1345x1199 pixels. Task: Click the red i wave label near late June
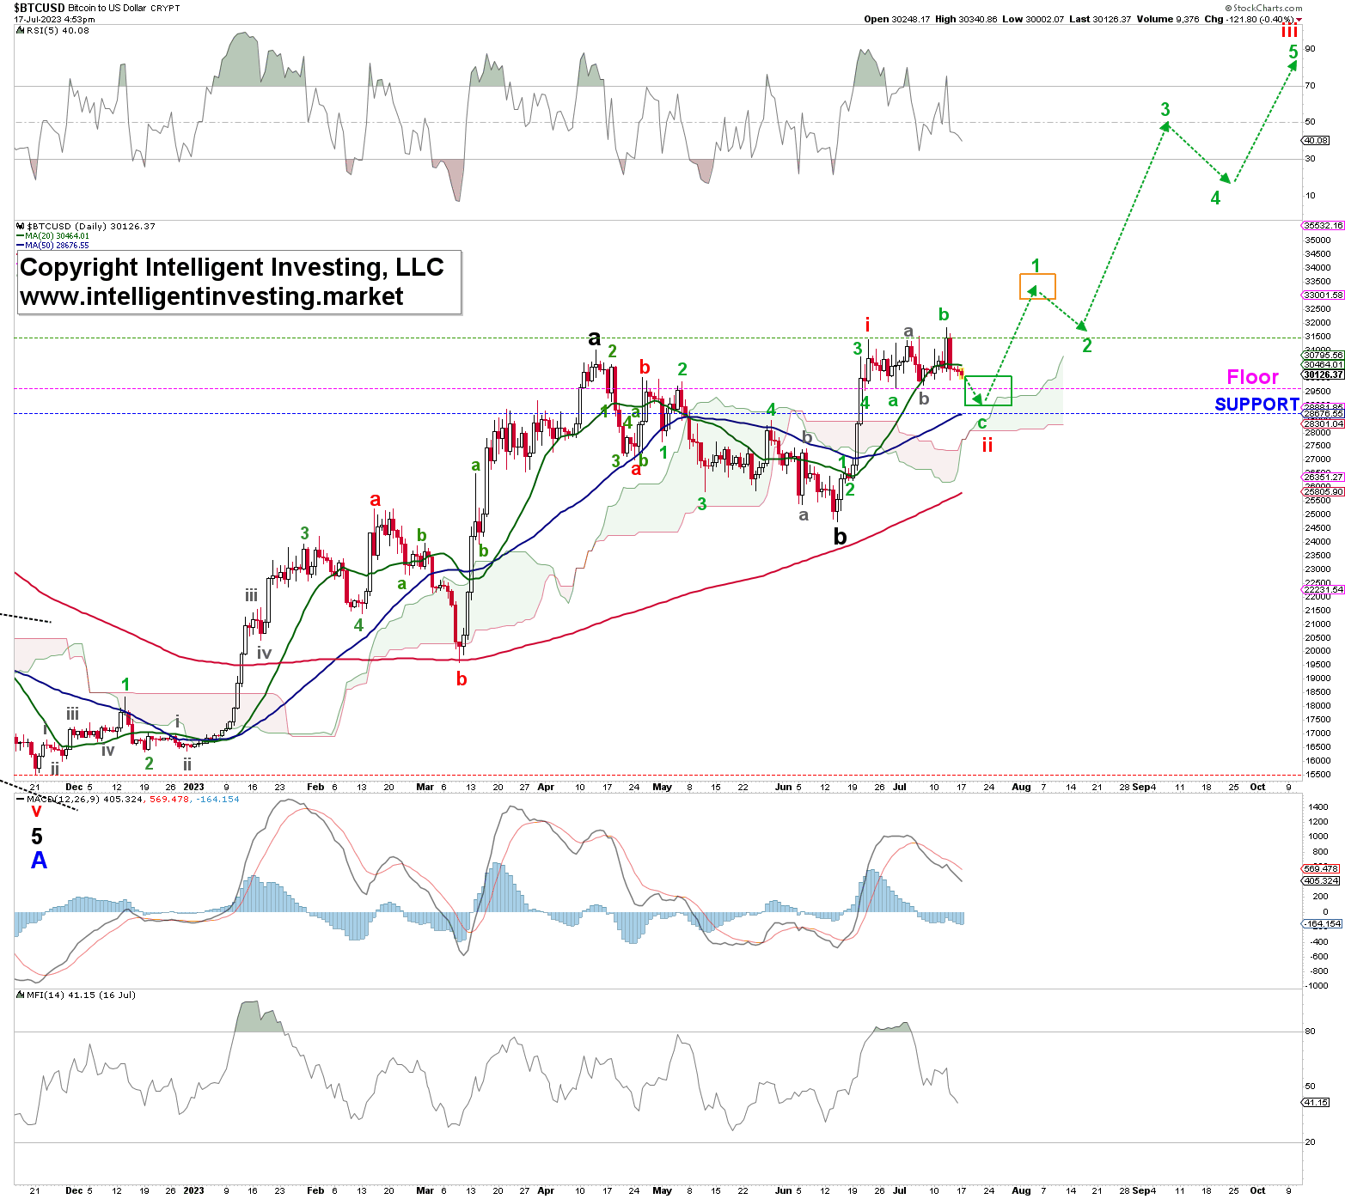(867, 325)
